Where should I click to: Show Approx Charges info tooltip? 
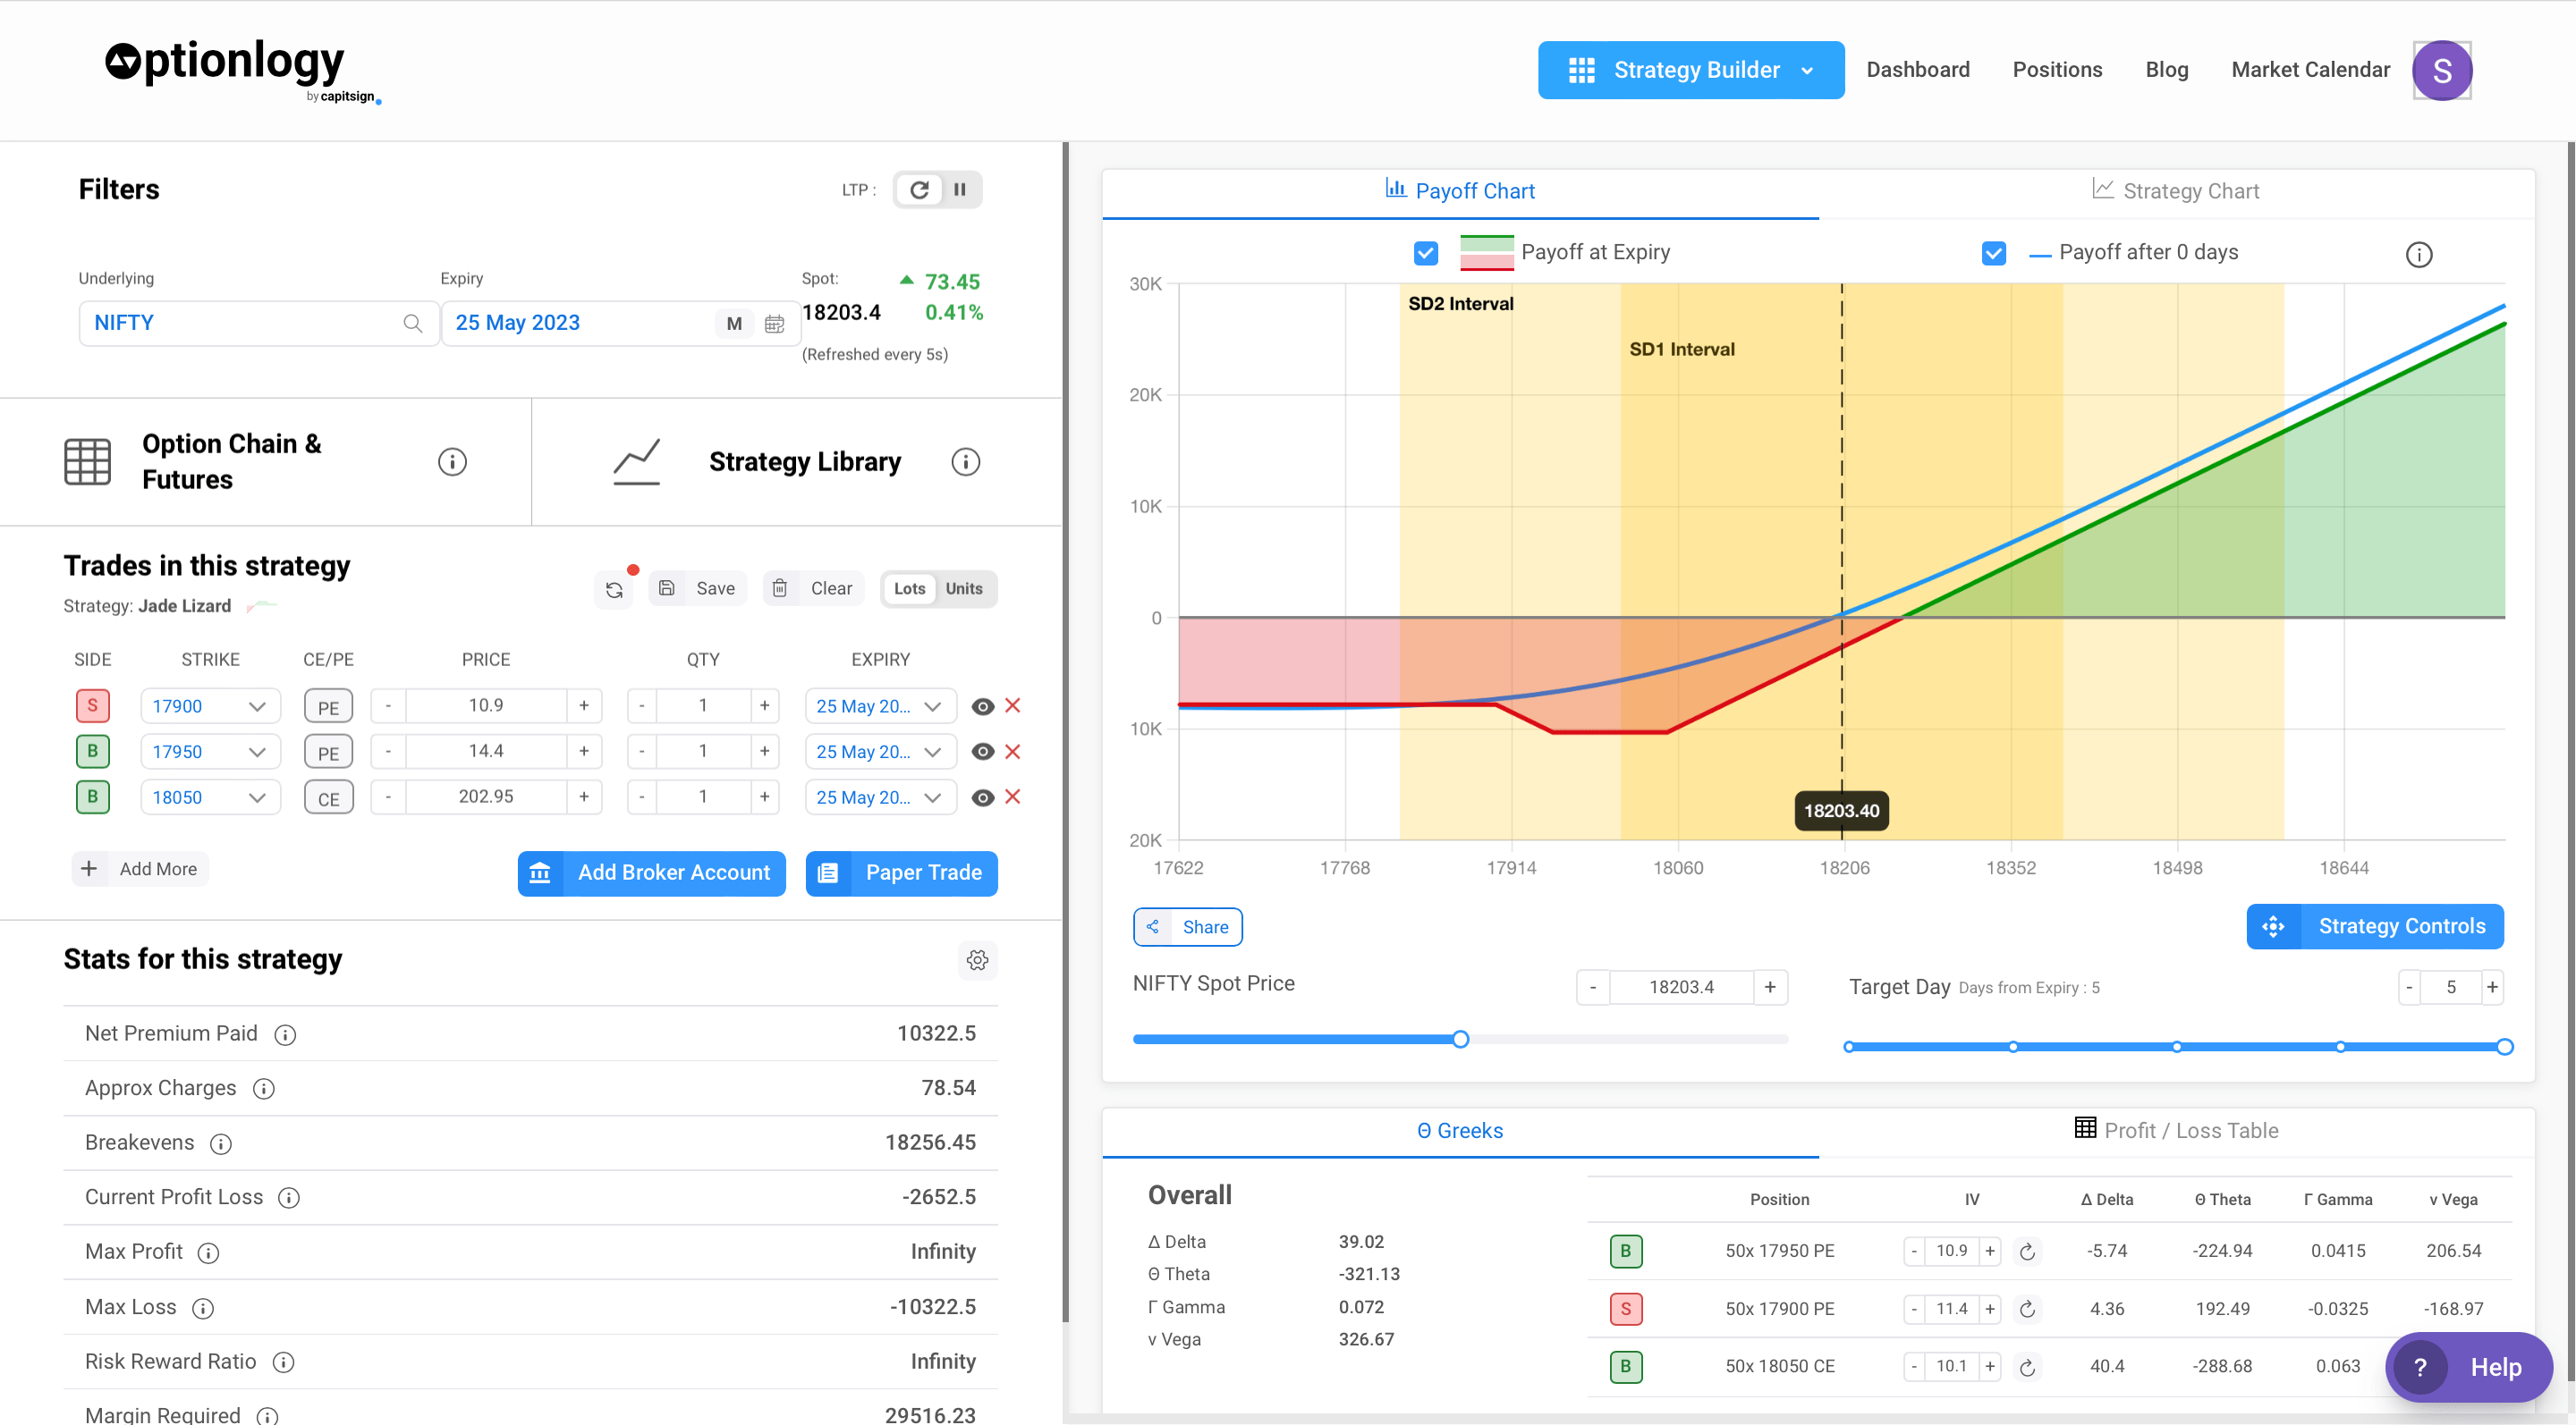[x=263, y=1088]
